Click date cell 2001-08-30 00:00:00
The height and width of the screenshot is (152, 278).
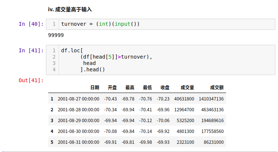[78, 131]
